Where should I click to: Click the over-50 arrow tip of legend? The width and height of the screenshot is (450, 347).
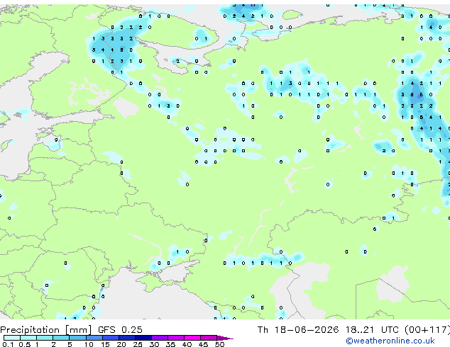[225, 338]
